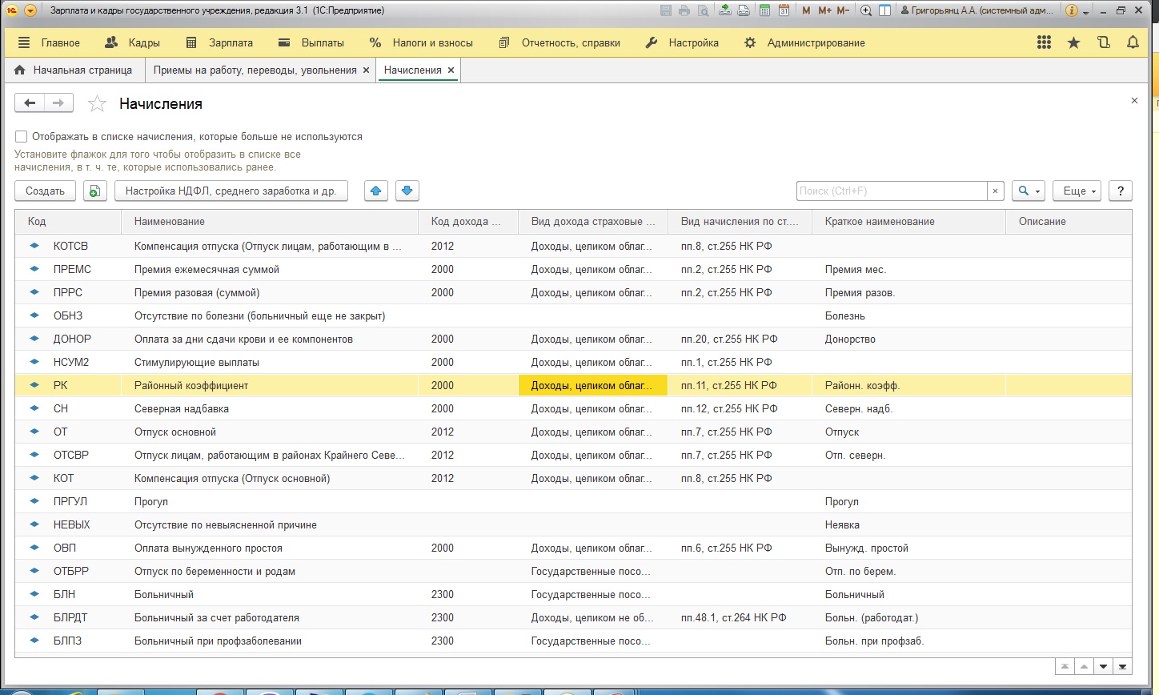This screenshot has width=1159, height=695.
Task: Enable showing accruals no longer in use
Action: (x=22, y=137)
